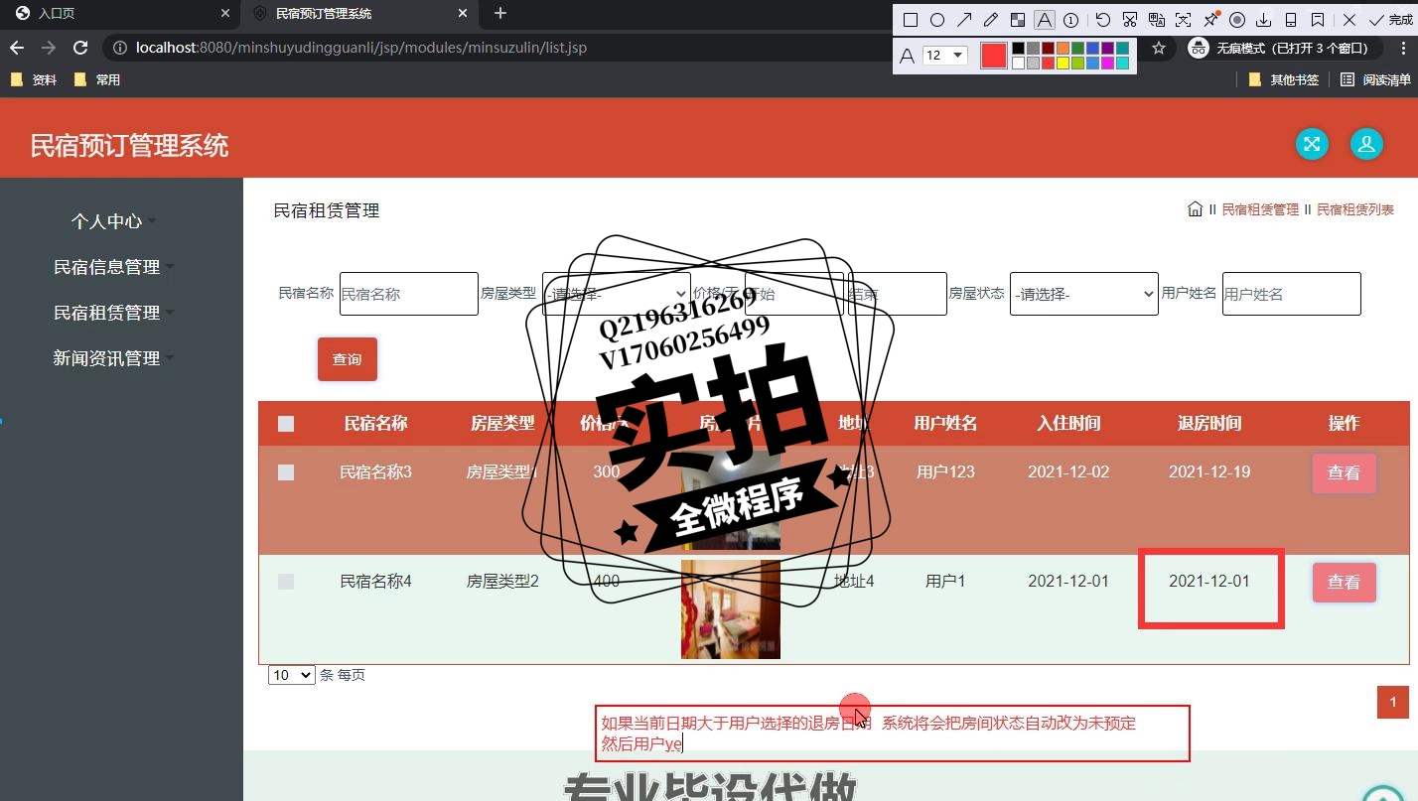Screen dimensions: 1418x801
Task: Click the 查询 search button
Action: (x=348, y=359)
